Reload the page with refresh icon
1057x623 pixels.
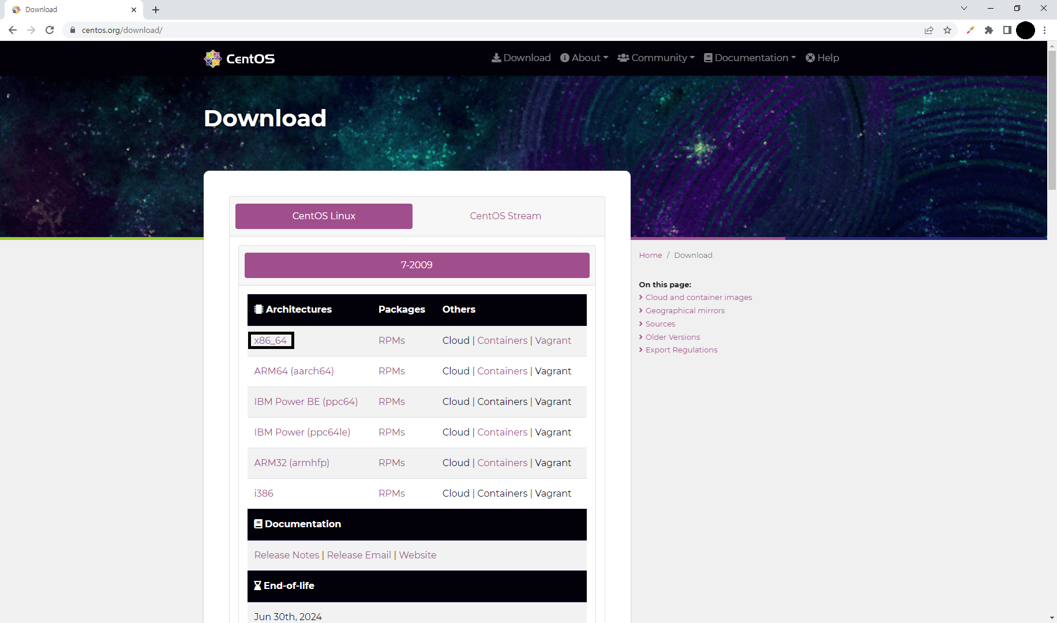point(50,30)
